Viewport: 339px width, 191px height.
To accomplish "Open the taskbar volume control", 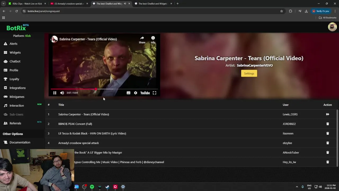I will point(320,187).
